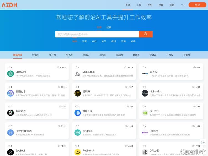Star the Pictory card

[144, 126]
